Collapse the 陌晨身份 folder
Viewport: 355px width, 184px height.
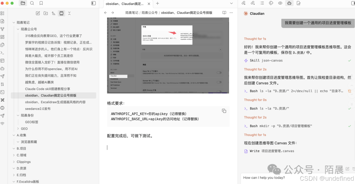pos(18,115)
